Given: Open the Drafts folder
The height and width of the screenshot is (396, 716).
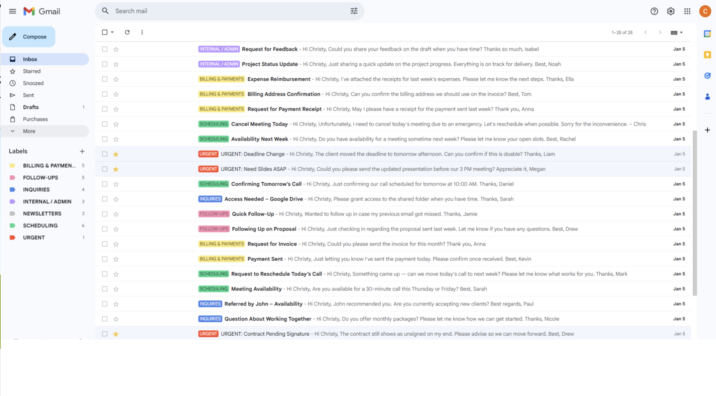Looking at the screenshot, I should 31,107.
